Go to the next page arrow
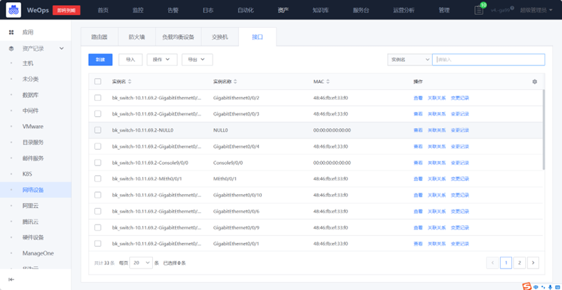This screenshot has width=562, height=290. coord(533,263)
